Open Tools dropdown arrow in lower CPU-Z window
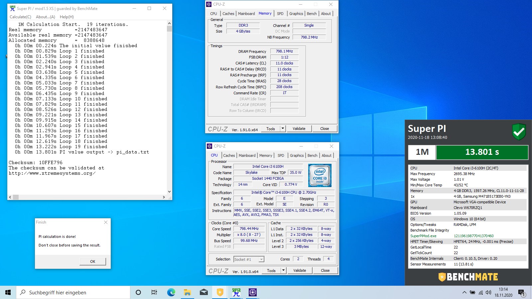This screenshot has width=532, height=299. click(x=283, y=270)
